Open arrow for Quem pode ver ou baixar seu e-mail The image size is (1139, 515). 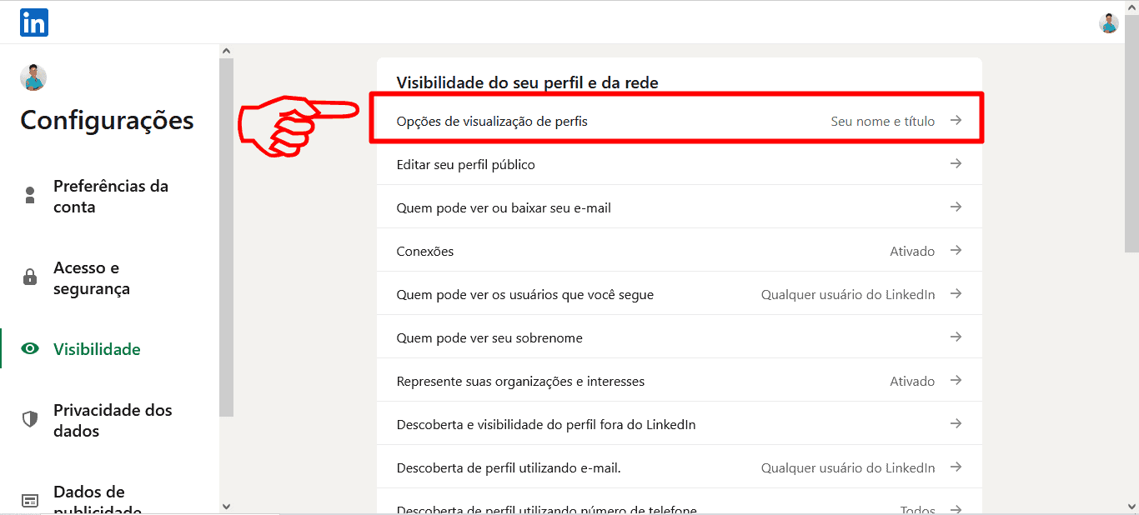pyautogui.click(x=956, y=207)
